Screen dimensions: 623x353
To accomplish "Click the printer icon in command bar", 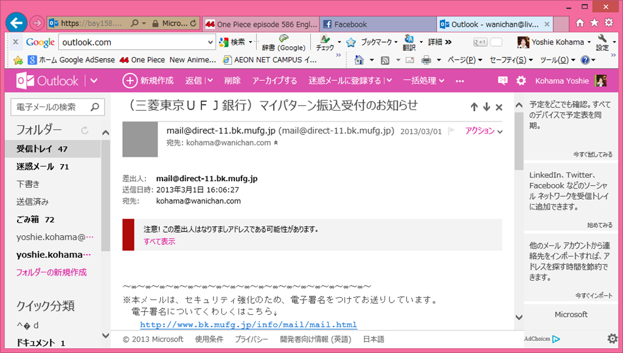I will 426,60.
